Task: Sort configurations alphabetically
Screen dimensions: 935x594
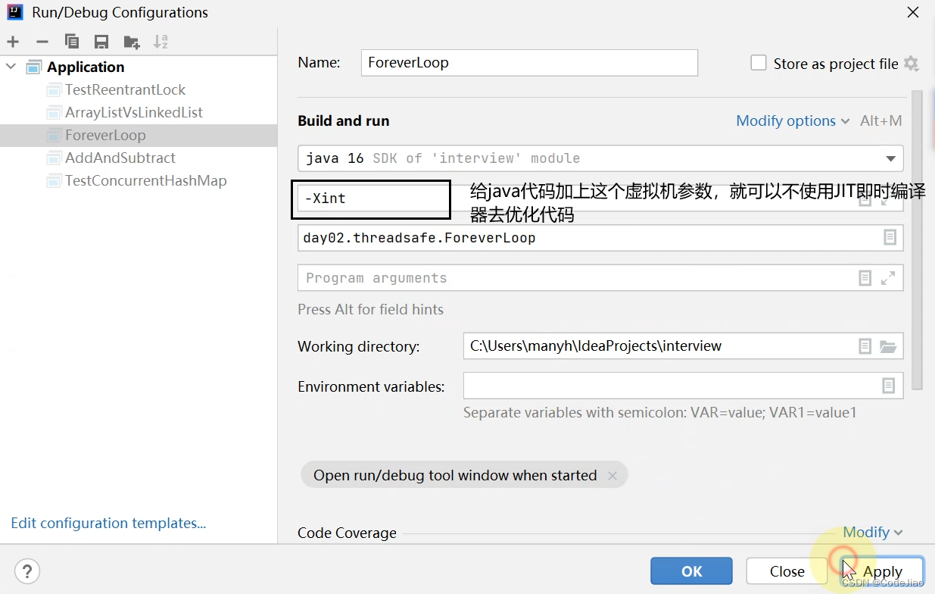Action: 161,42
